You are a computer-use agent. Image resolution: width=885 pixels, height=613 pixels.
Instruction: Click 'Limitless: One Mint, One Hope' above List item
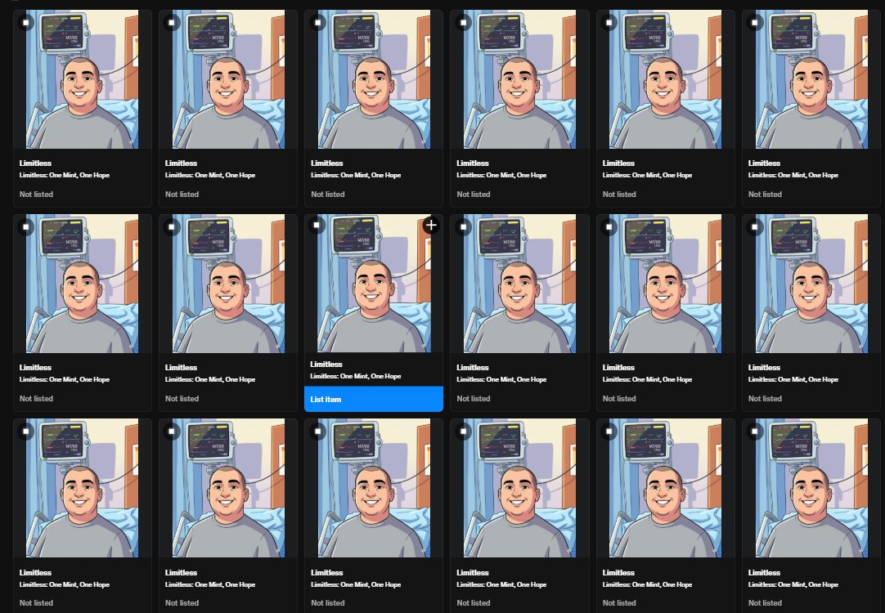pyautogui.click(x=356, y=376)
